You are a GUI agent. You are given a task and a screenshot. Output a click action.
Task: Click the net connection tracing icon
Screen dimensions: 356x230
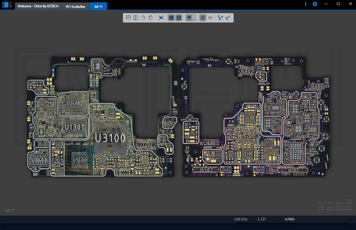click(x=220, y=18)
